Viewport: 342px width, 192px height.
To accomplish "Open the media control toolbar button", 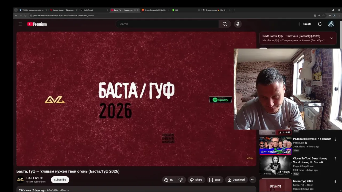I will tap(330, 15).
